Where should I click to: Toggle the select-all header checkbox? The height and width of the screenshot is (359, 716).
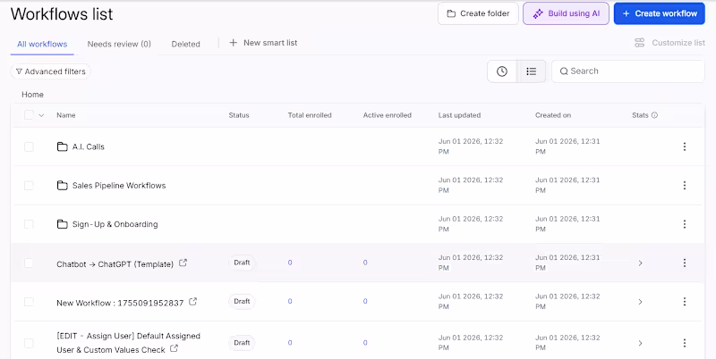click(29, 115)
